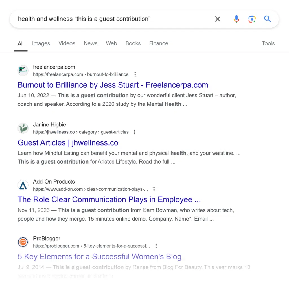The image size is (289, 284).
Task: Open more options for freelancerpa.com result
Action: click(x=135, y=74)
